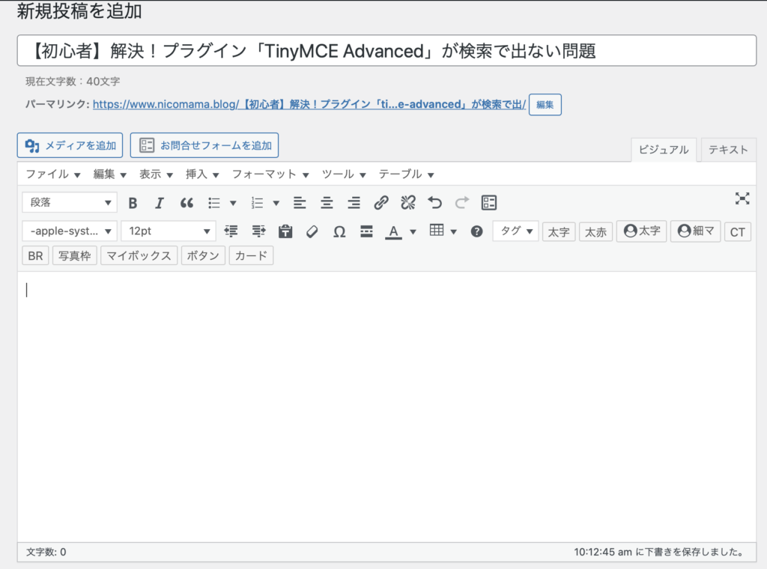Screen dimensions: 767x569
Task: Click the BR button
Action: 35,255
